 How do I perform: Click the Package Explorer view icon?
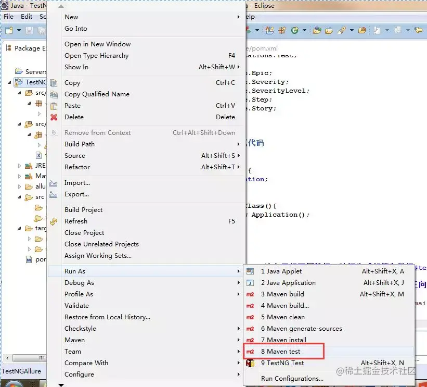(9, 48)
